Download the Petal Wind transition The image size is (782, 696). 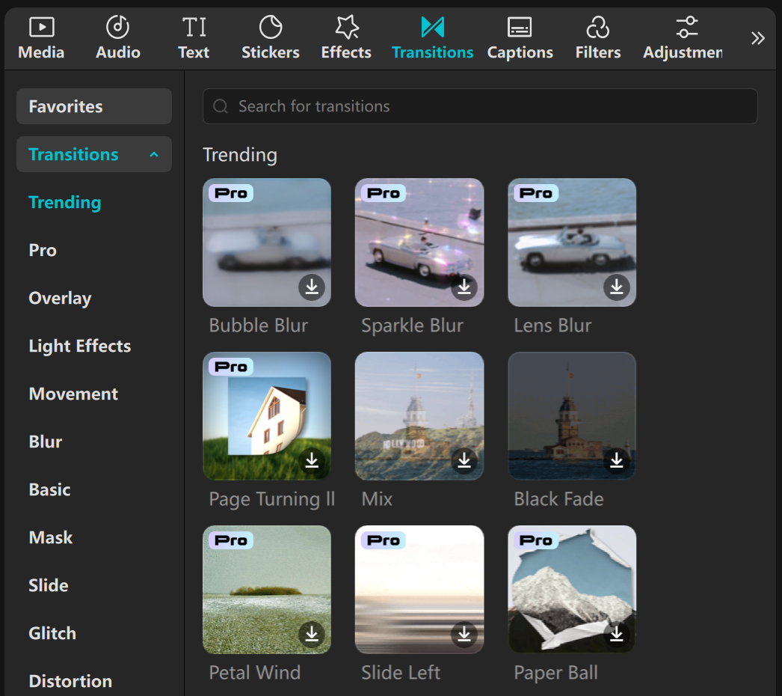pyautogui.click(x=312, y=634)
